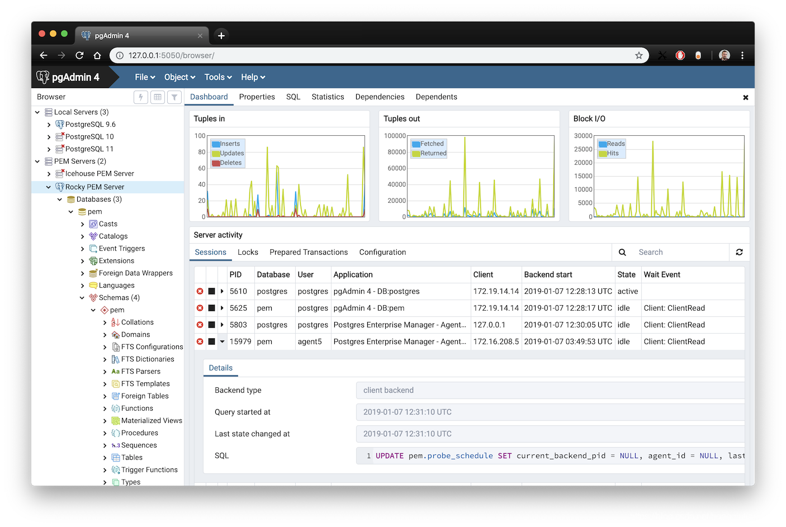Viewport: 786px width, 527px height.
Task: Open the Tools menu
Action: (217, 77)
